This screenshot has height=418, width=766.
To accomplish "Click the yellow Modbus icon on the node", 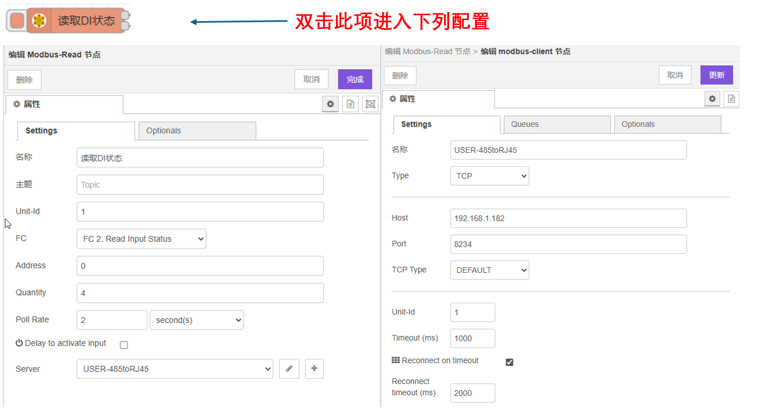I will tap(39, 21).
